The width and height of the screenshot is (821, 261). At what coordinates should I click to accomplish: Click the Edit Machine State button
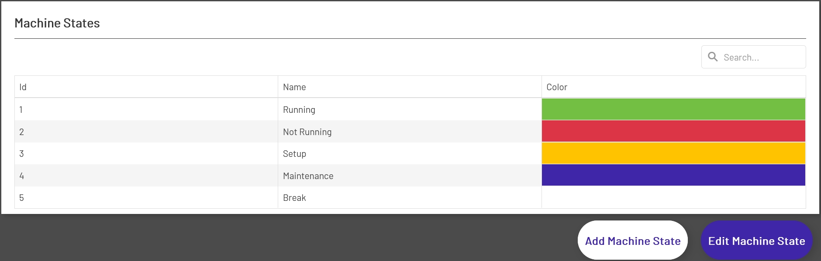757,240
